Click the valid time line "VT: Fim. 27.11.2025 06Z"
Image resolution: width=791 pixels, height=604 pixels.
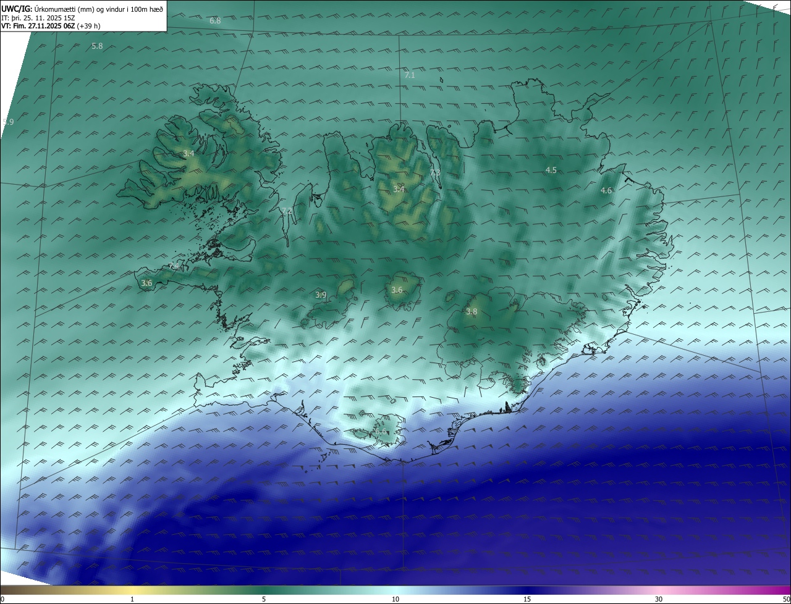(38, 26)
